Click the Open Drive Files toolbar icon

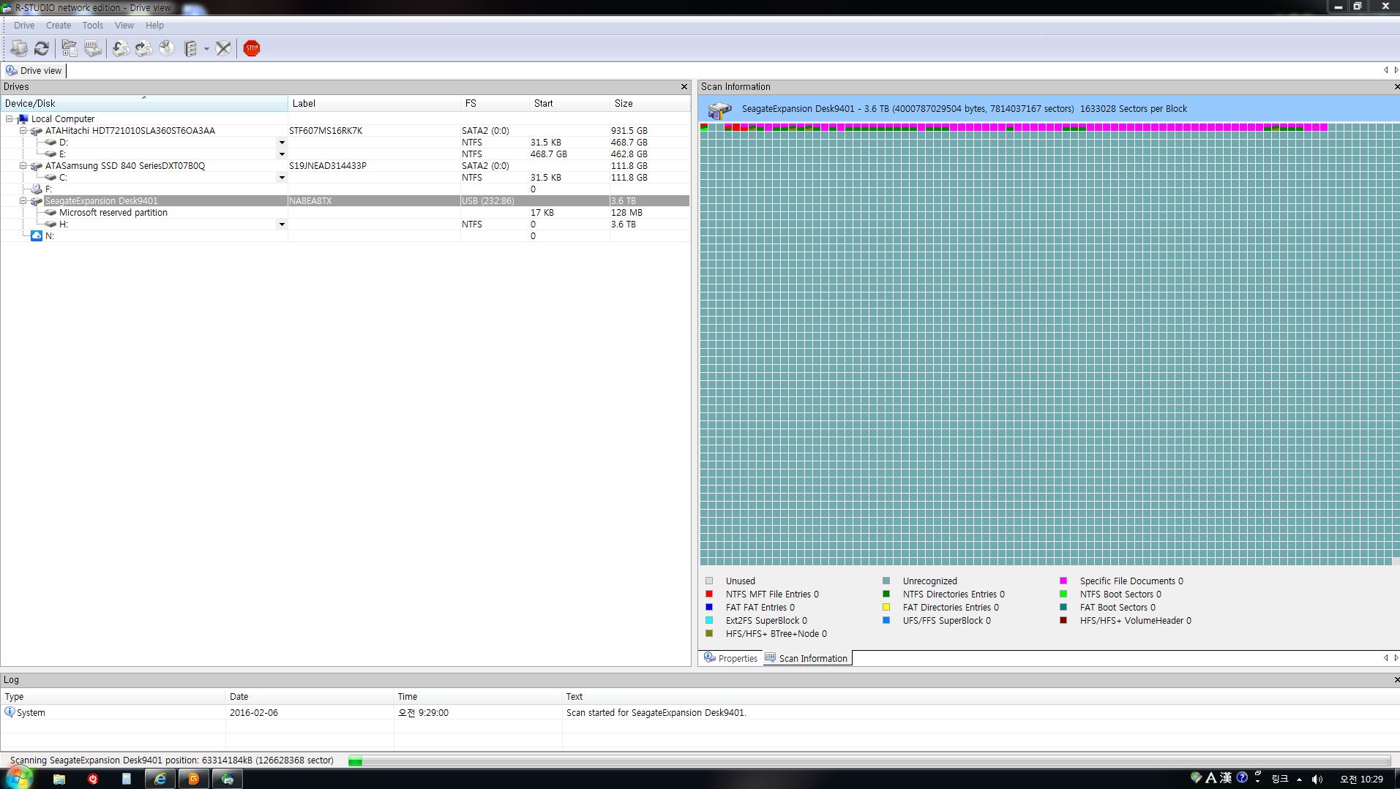(x=70, y=48)
